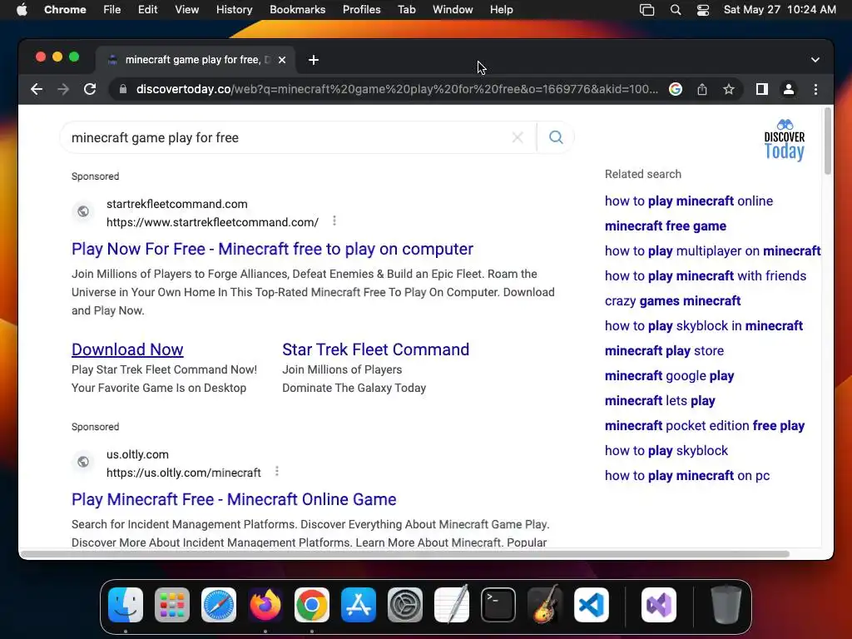This screenshot has height=639, width=852.
Task: Select 'how to play minecraft on pc'
Action: click(686, 476)
